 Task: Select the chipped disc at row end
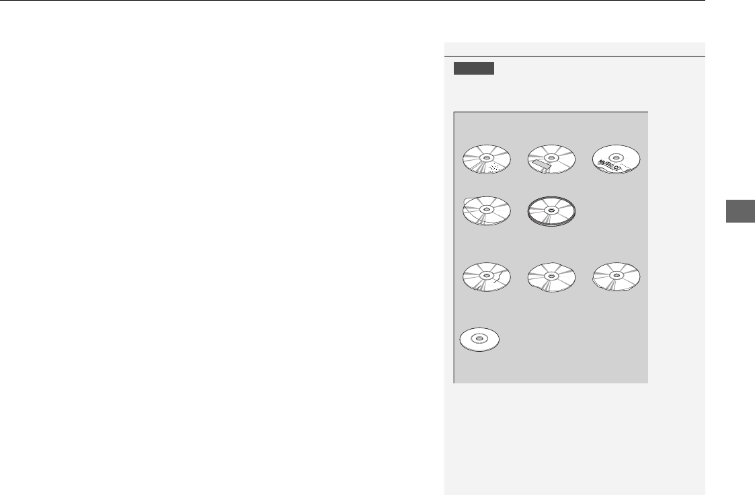coord(616,277)
